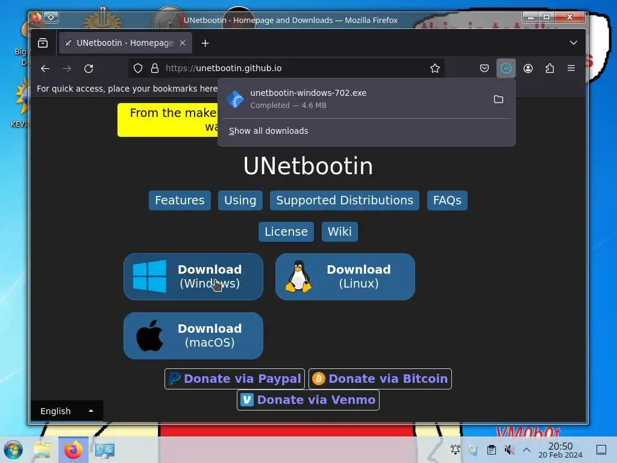Click Donate via Venmo link

click(x=308, y=400)
